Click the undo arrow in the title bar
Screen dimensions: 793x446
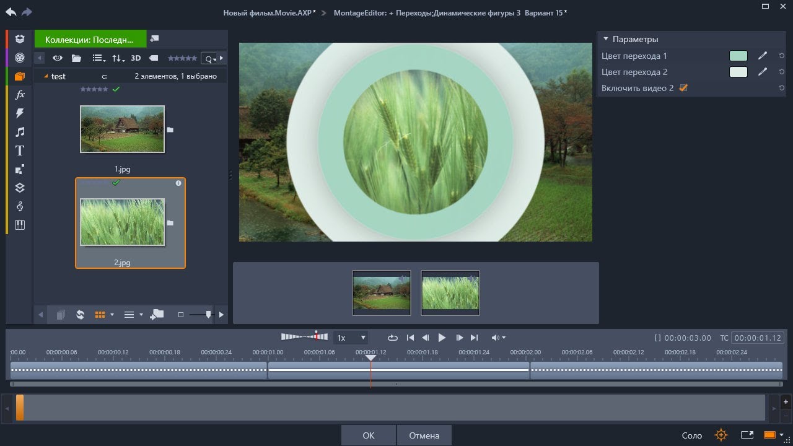point(11,12)
